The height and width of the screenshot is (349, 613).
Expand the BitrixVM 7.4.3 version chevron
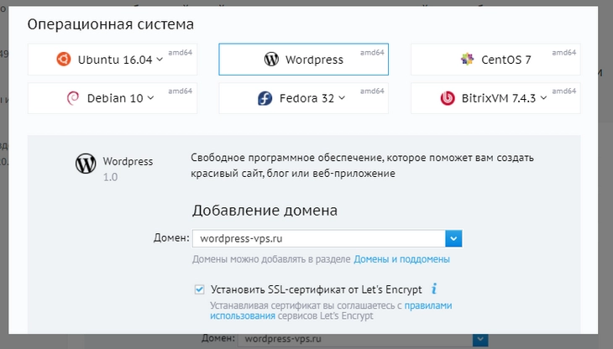coord(543,98)
